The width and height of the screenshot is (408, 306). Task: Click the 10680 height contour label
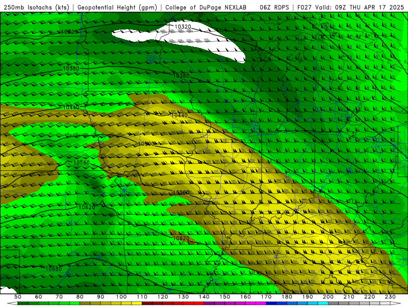point(54,269)
